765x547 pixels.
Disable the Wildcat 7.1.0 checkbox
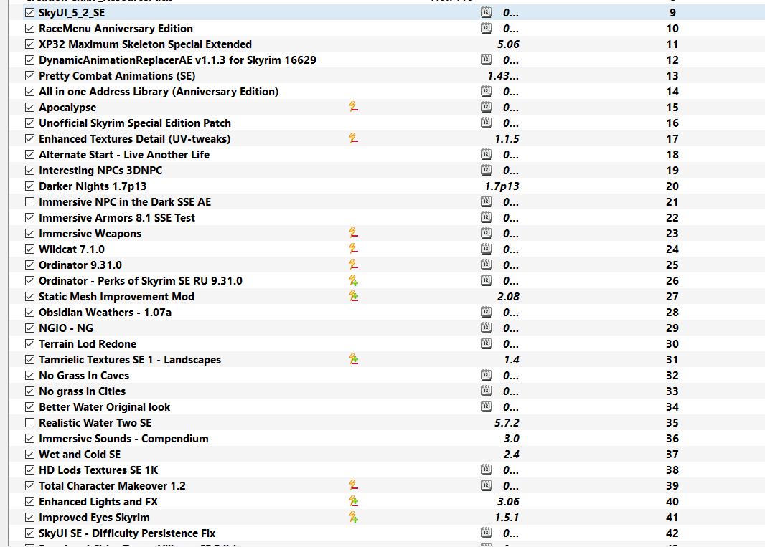29,249
